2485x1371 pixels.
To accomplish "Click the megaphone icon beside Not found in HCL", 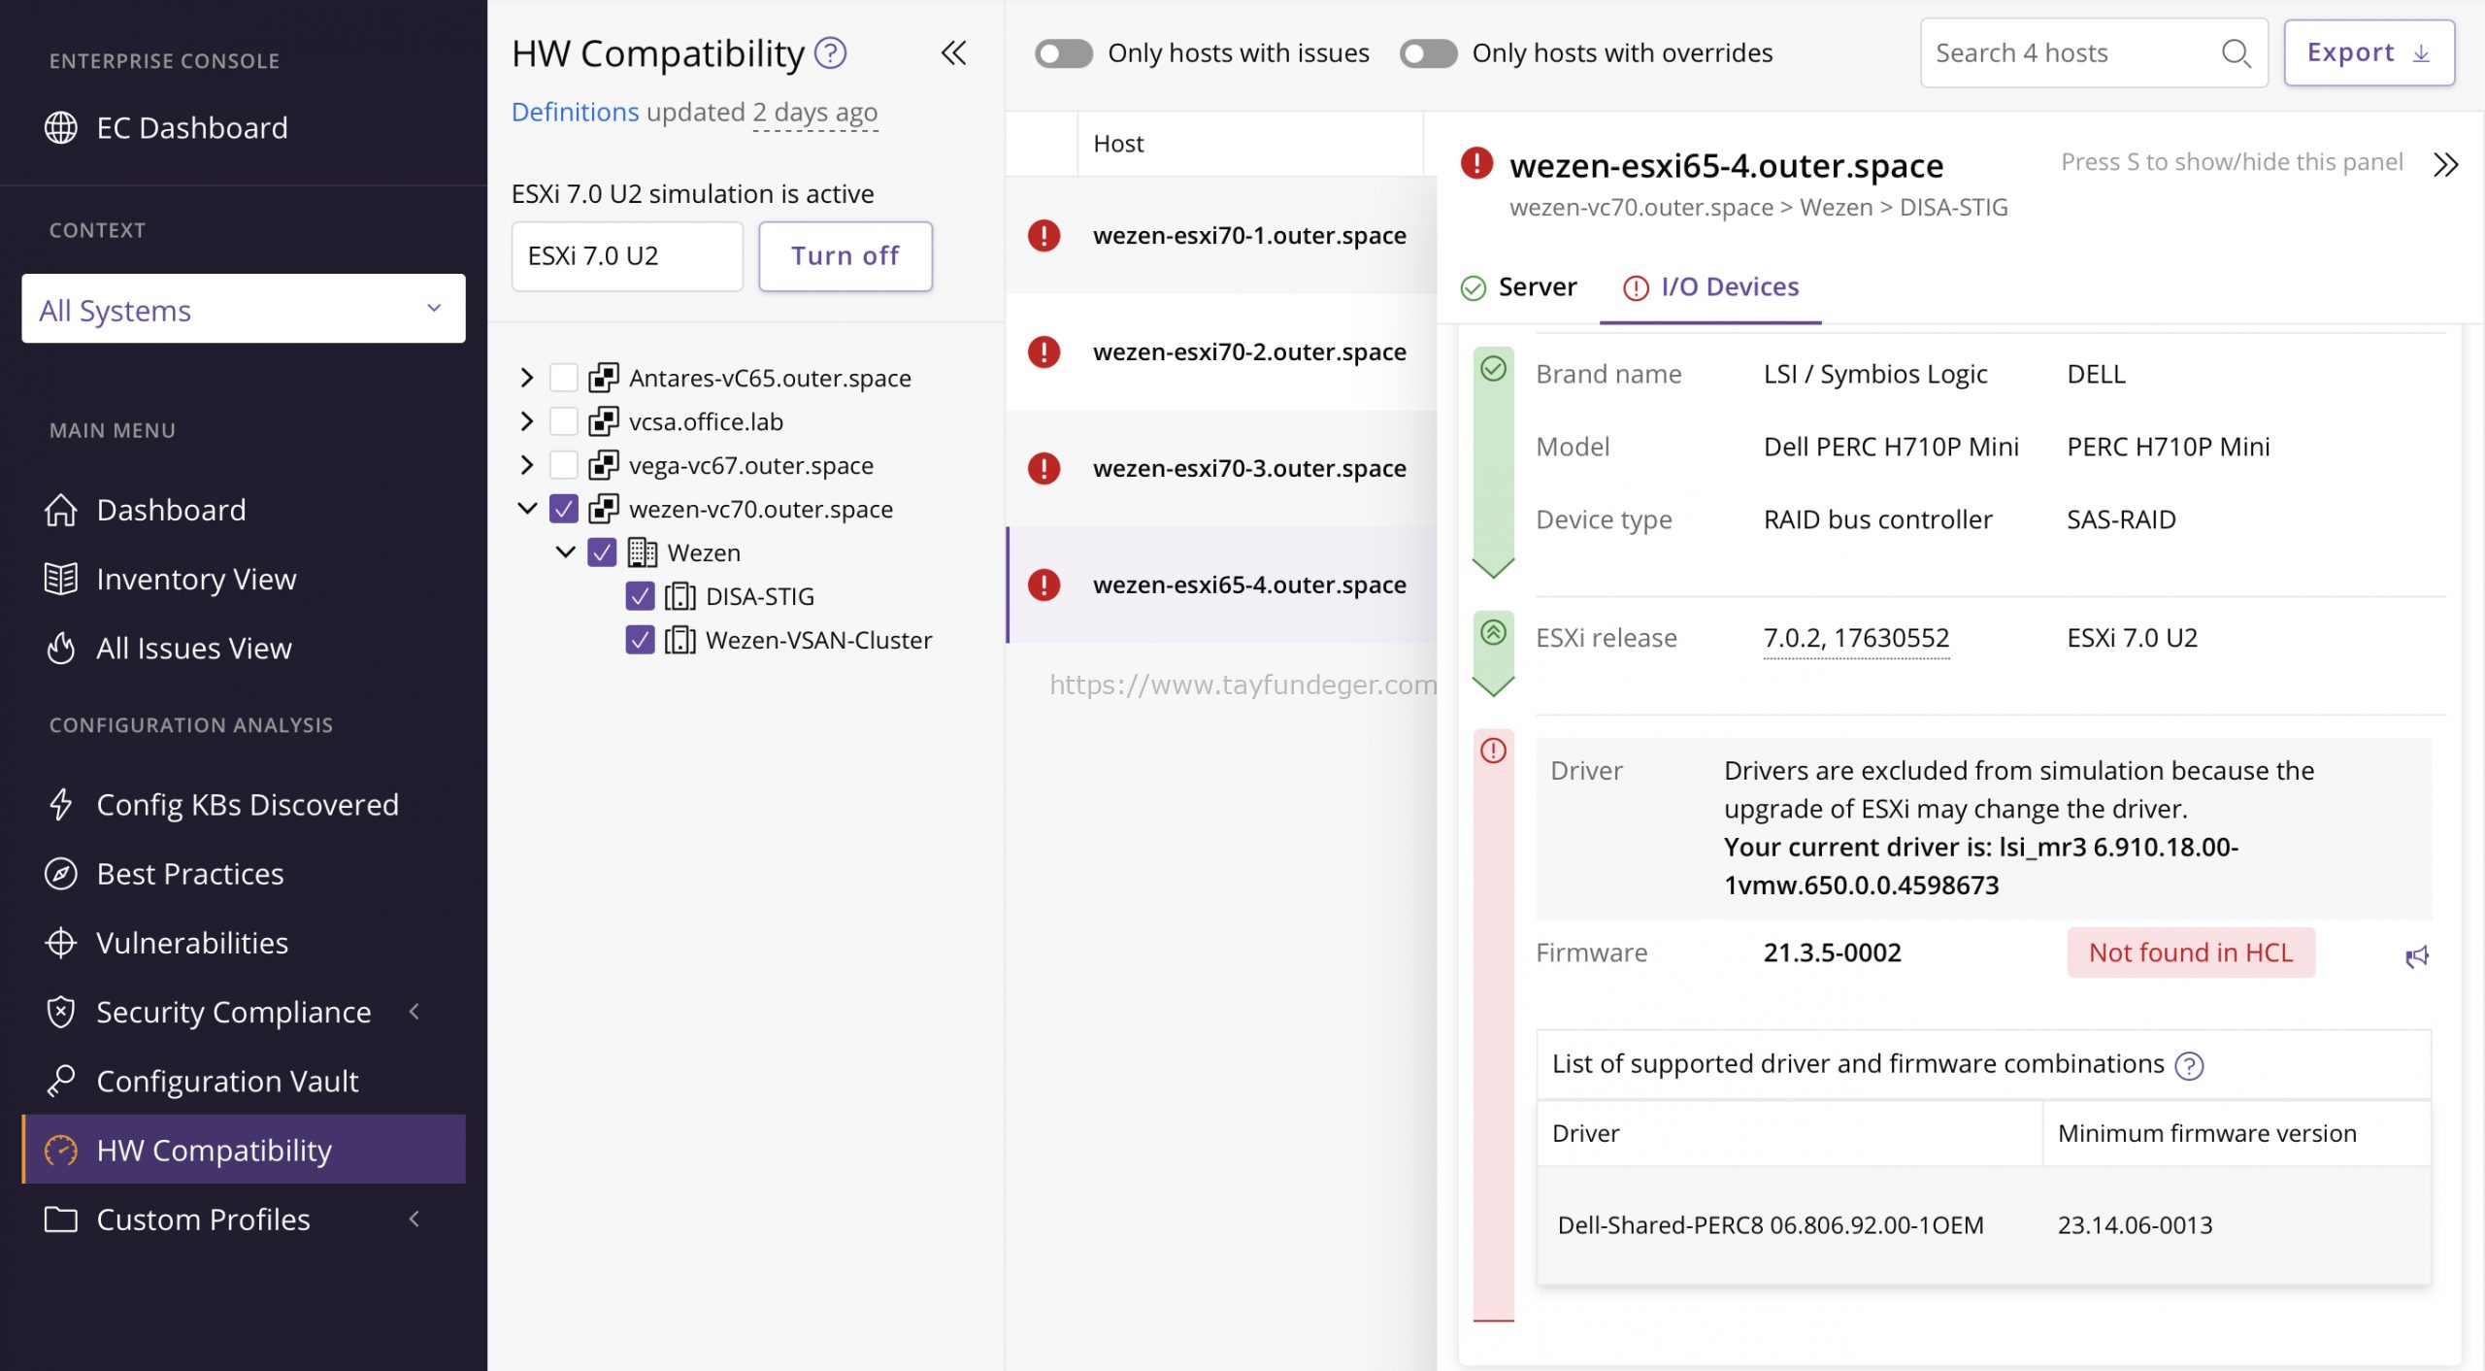I will 2416,956.
